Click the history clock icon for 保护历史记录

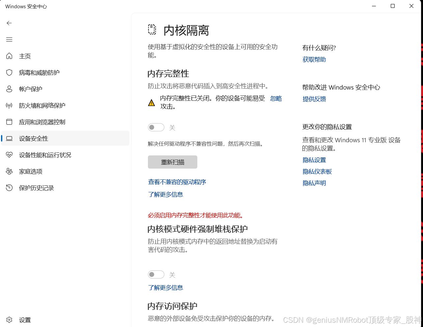click(9, 188)
